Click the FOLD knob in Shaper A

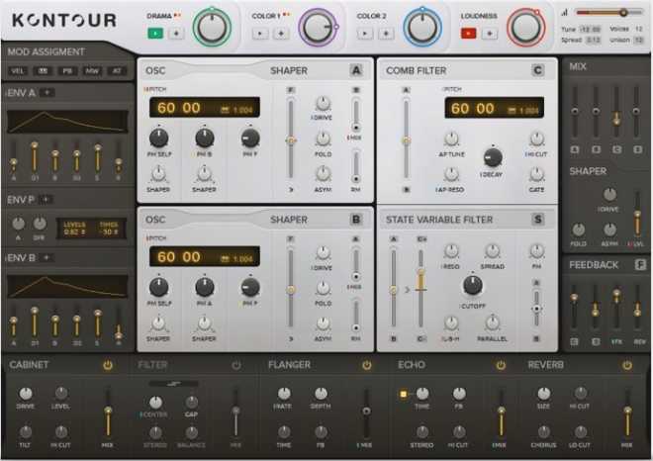323,138
